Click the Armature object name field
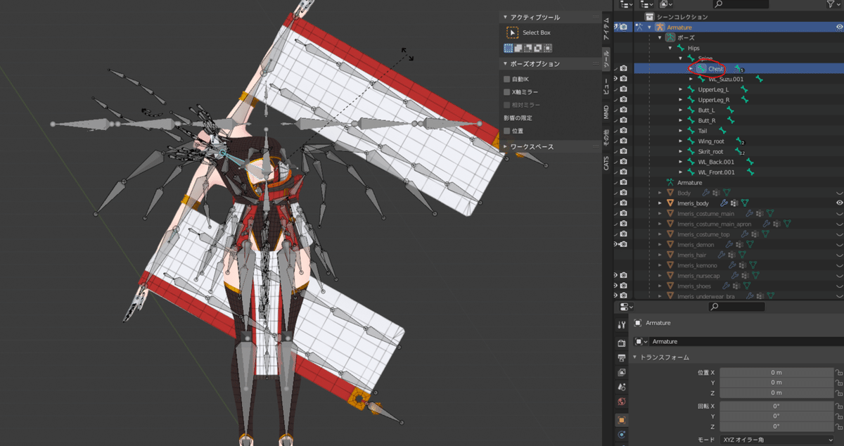The width and height of the screenshot is (844, 446). (x=747, y=341)
